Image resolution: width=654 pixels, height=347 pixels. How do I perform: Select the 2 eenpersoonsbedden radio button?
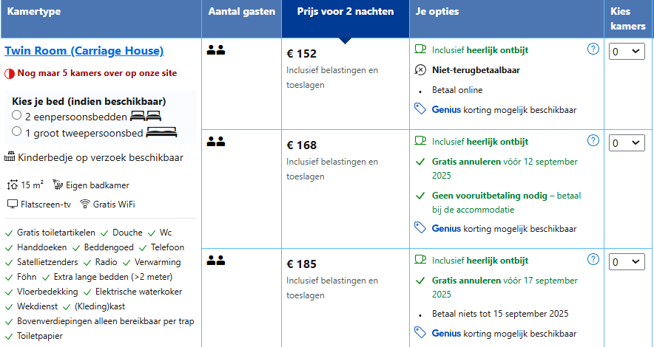tap(17, 115)
